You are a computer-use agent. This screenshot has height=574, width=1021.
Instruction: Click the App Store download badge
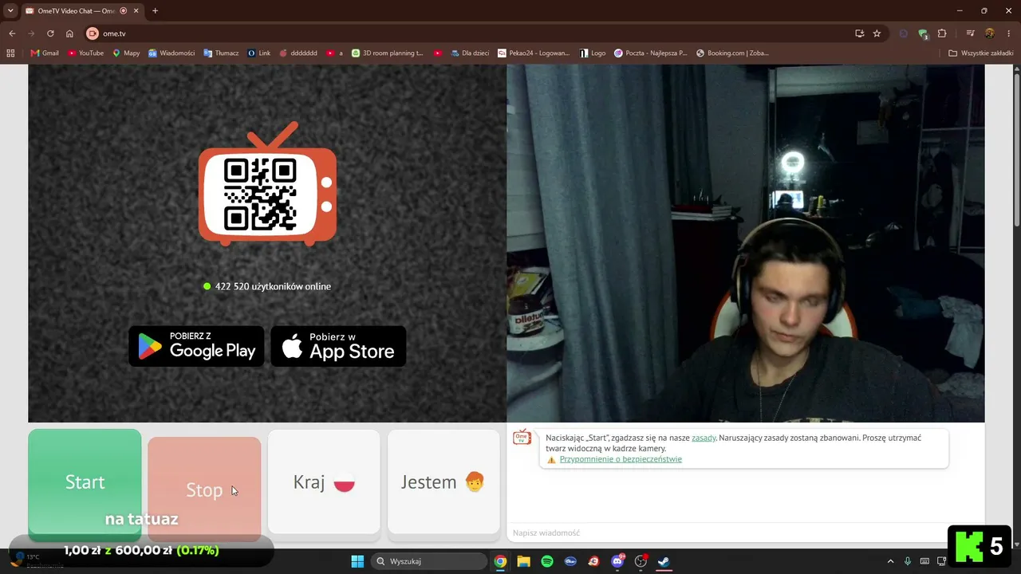click(338, 346)
